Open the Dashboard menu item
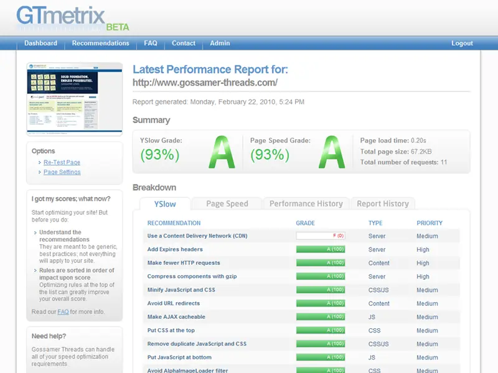This screenshot has height=373, width=498. coord(40,43)
